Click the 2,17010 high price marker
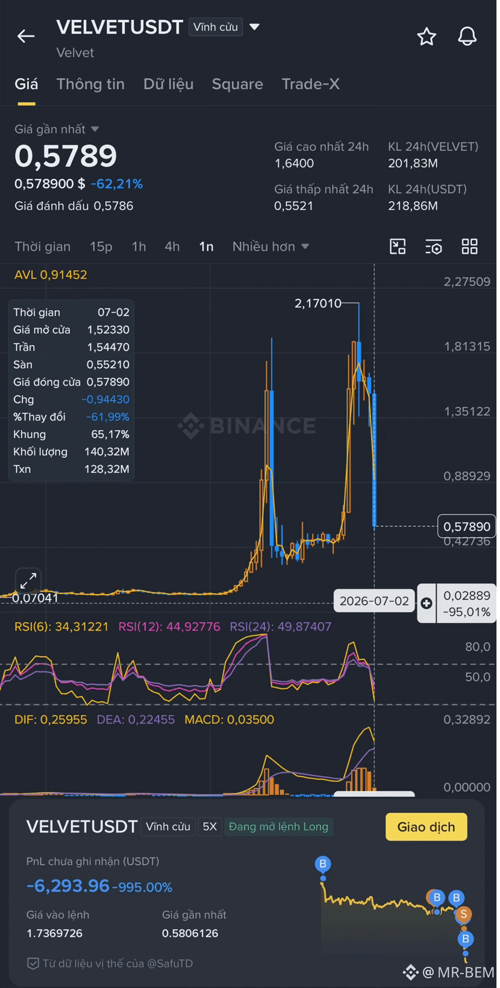This screenshot has width=500, height=988. click(x=318, y=303)
